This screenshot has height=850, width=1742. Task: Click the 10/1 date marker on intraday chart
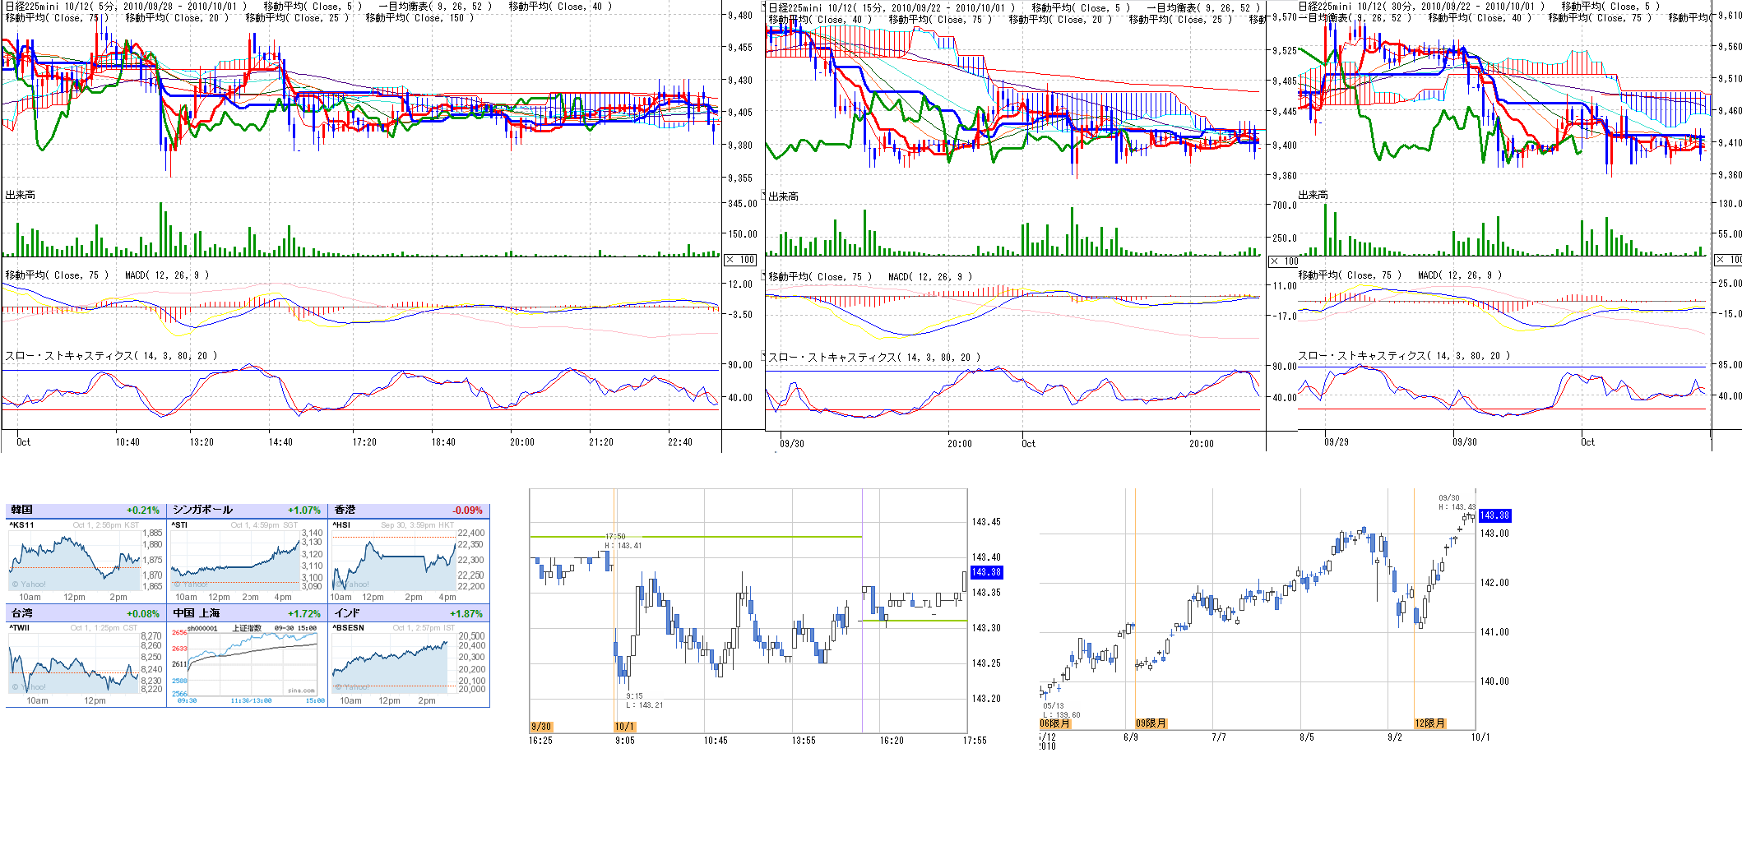(624, 727)
